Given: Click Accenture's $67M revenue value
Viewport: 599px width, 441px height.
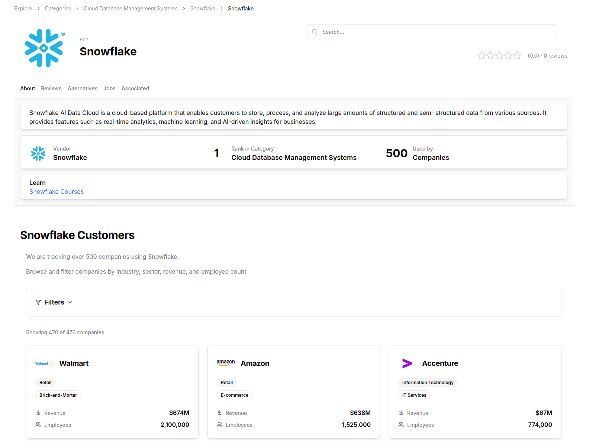Looking at the screenshot, I should click(x=544, y=413).
